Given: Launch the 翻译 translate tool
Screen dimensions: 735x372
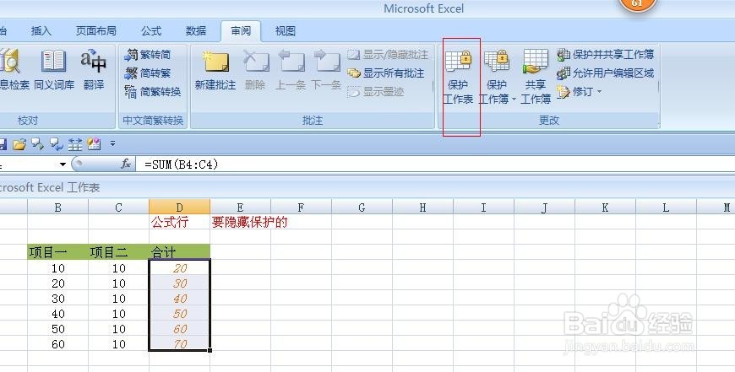Looking at the screenshot, I should [x=93, y=70].
